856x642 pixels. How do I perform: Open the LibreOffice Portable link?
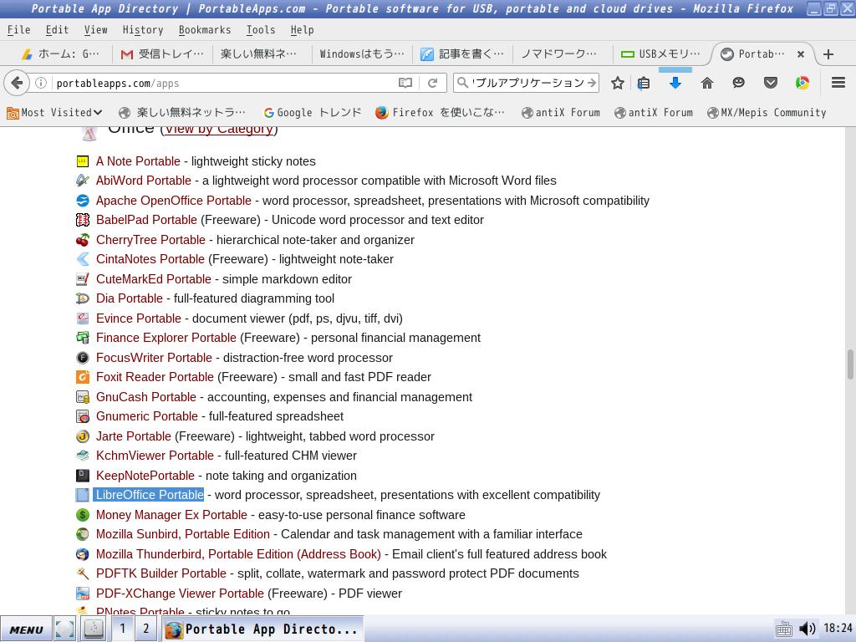click(150, 495)
